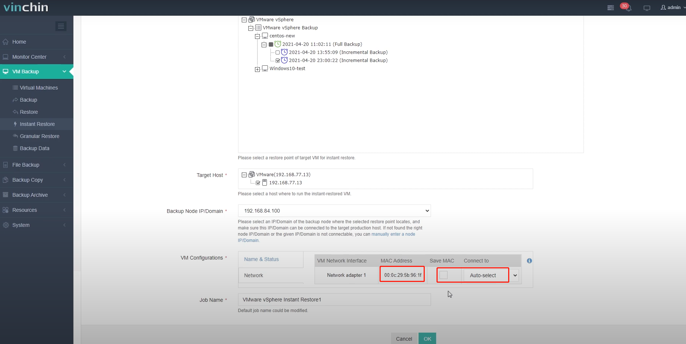Click the info icon beside network table
The height and width of the screenshot is (344, 686).
tap(529, 261)
